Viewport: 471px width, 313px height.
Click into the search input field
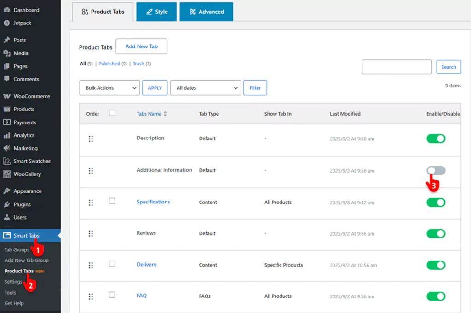(x=396, y=67)
